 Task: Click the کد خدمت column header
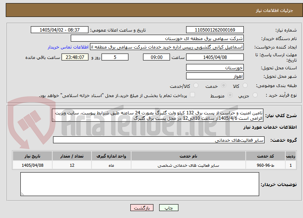[266, 156]
